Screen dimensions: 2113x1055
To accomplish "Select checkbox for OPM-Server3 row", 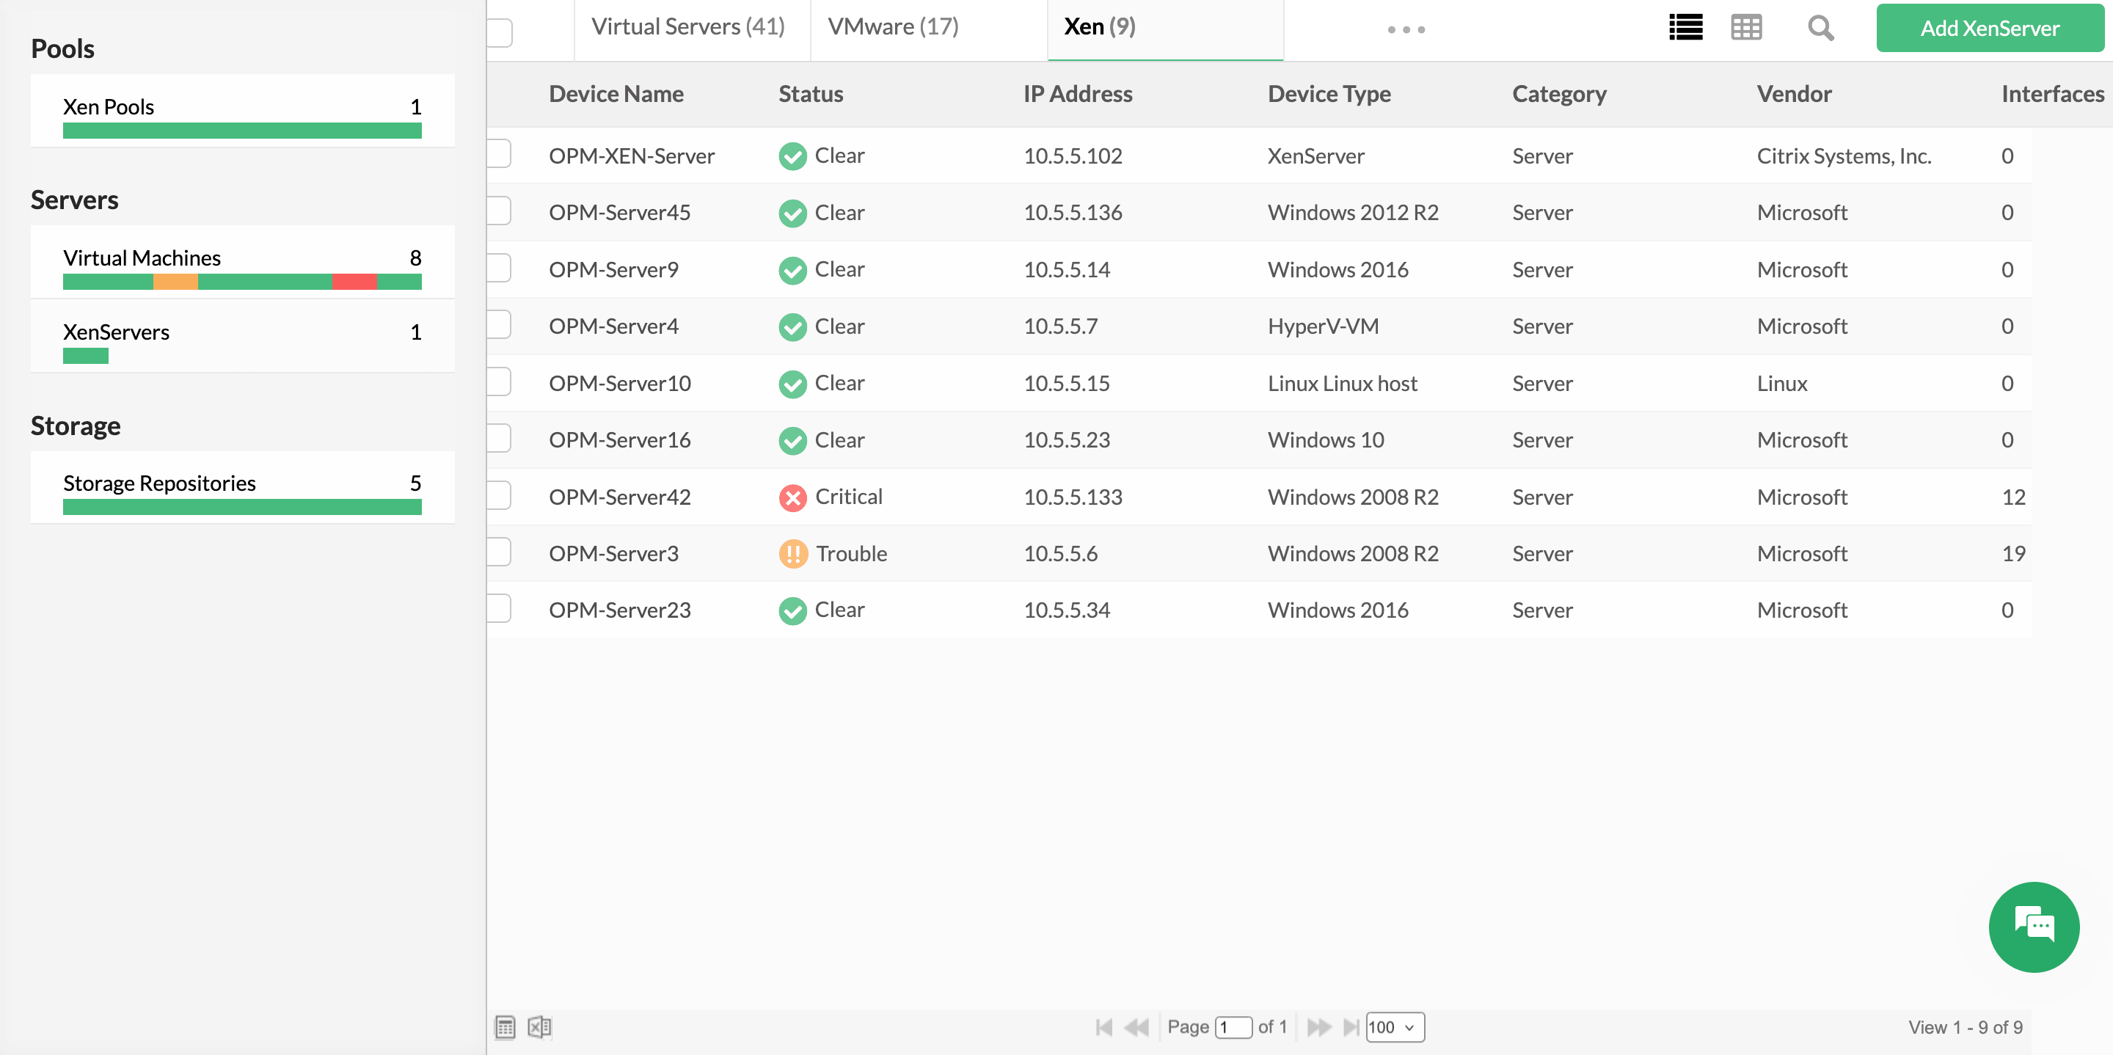I will 498,552.
